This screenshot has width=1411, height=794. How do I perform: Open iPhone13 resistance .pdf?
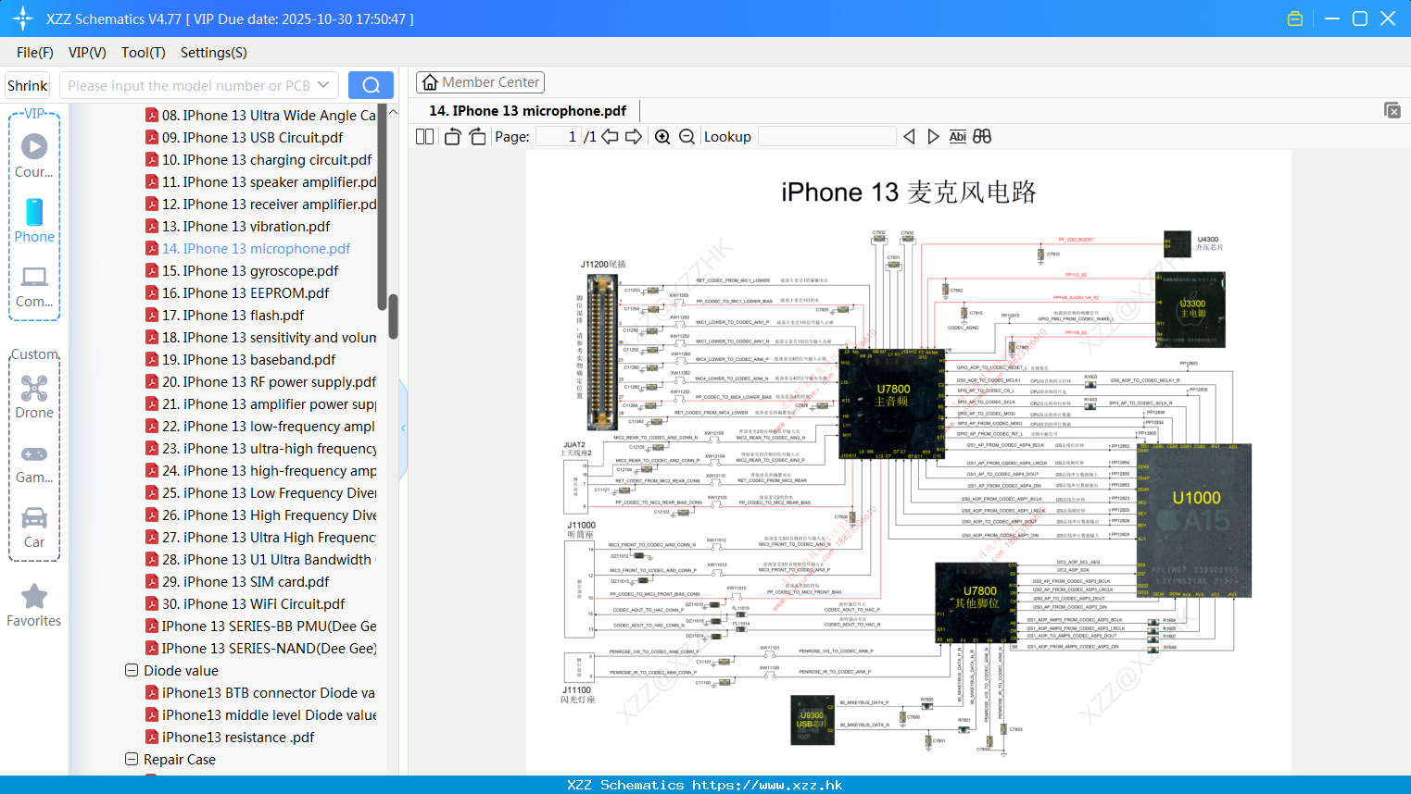[x=238, y=738]
